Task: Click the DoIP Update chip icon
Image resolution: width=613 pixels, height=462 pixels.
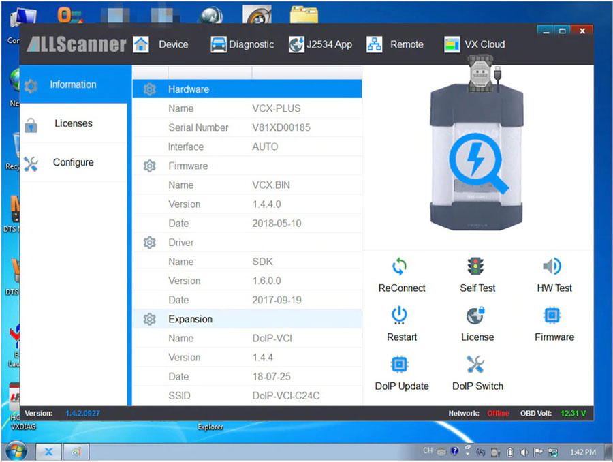Action: [400, 365]
